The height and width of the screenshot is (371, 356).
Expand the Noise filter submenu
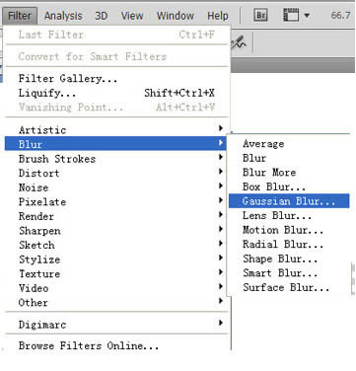tap(115, 187)
